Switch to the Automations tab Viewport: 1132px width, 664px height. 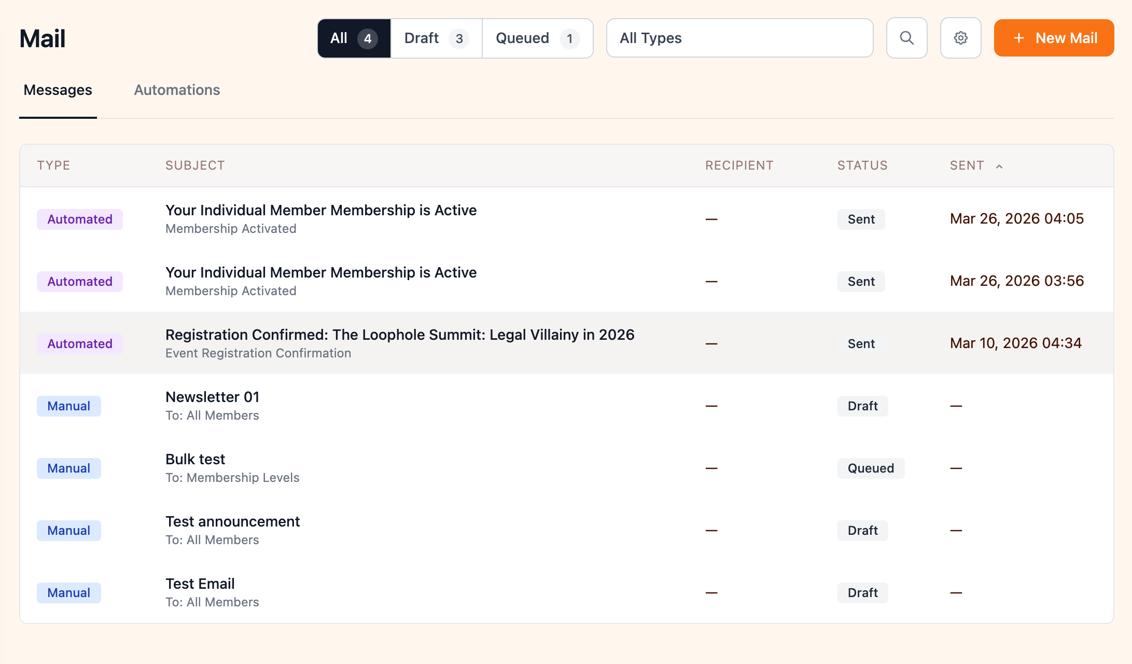pyautogui.click(x=177, y=90)
